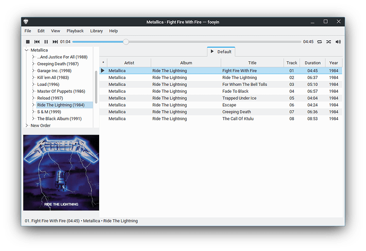Toggle shuffle playback icon
The image size is (366, 251).
point(329,41)
